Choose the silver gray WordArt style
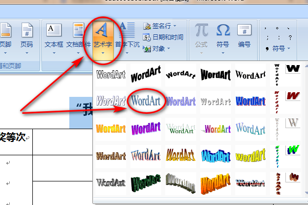This screenshot has height=205, width=308. coord(216,101)
